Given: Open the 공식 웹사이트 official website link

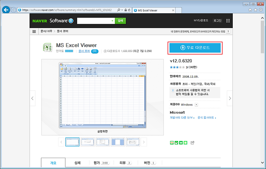Looking at the screenshot, I should pyautogui.click(x=207, y=118).
